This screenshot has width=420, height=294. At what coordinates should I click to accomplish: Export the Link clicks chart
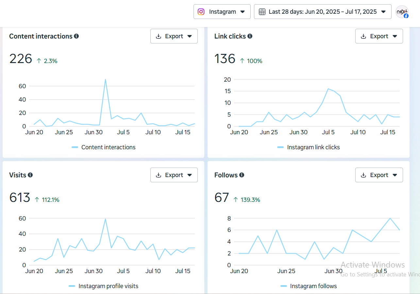[x=379, y=36]
